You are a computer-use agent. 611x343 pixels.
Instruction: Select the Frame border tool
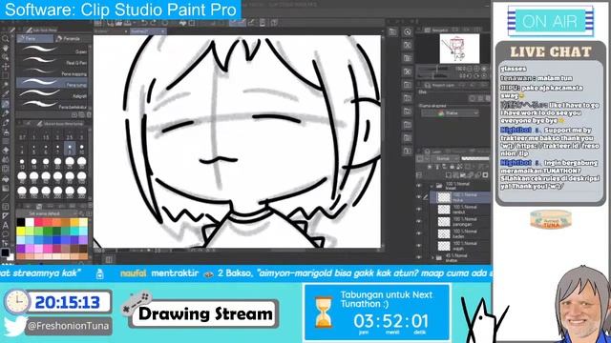(x=6, y=207)
